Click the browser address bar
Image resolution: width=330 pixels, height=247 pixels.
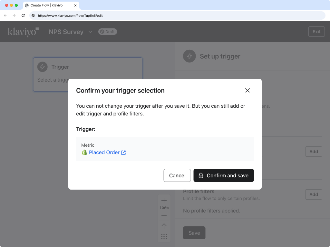tap(129, 15)
